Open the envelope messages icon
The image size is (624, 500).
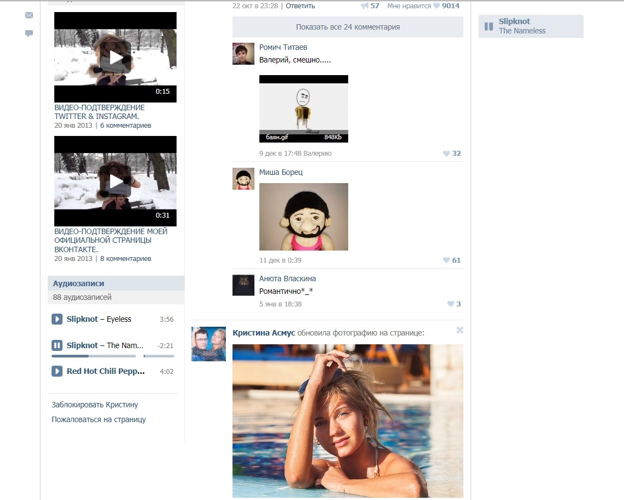(x=29, y=15)
